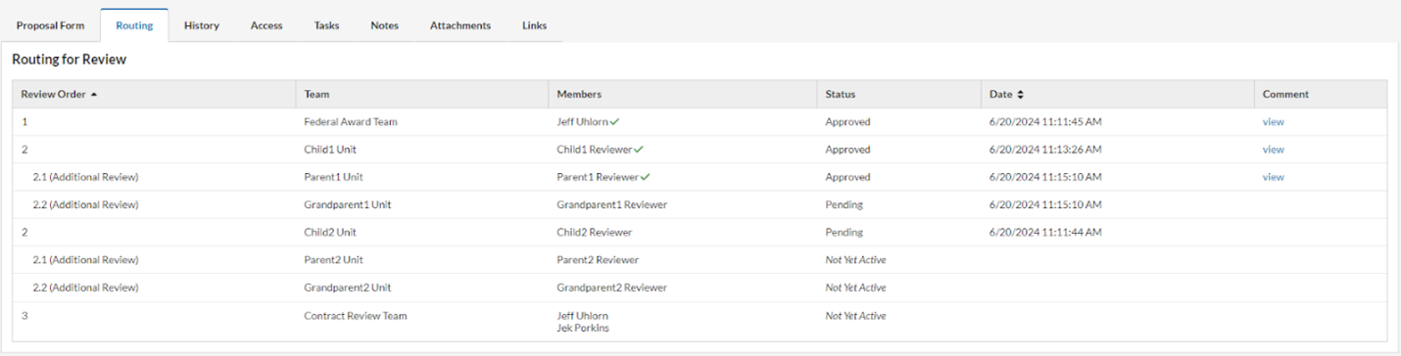The width and height of the screenshot is (1401, 356).
Task: Click the Status column header
Action: coord(840,95)
